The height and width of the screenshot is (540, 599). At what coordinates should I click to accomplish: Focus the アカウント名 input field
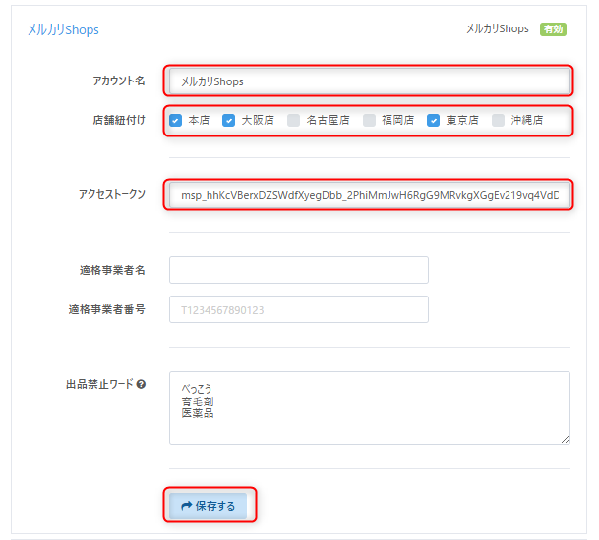tap(370, 81)
